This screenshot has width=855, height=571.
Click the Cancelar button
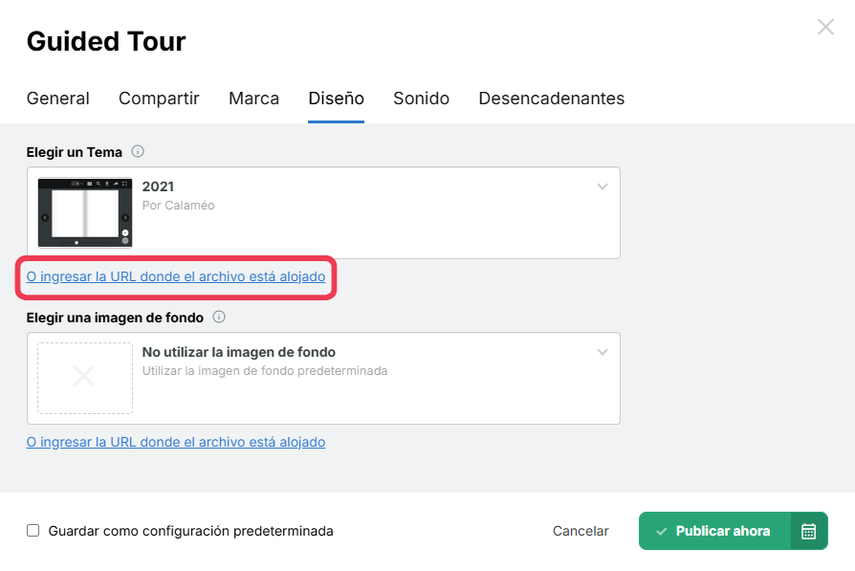point(581,531)
